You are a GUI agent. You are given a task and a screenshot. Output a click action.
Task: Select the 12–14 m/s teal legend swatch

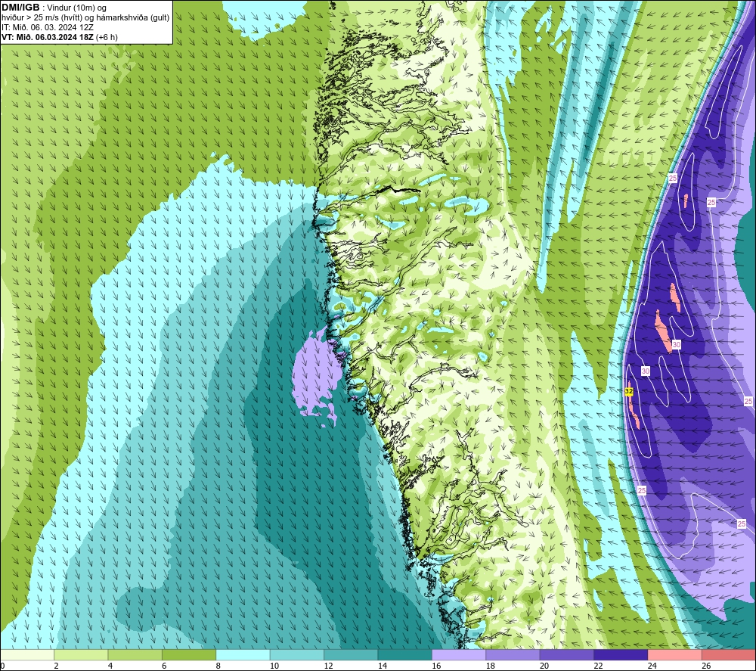click(x=351, y=654)
